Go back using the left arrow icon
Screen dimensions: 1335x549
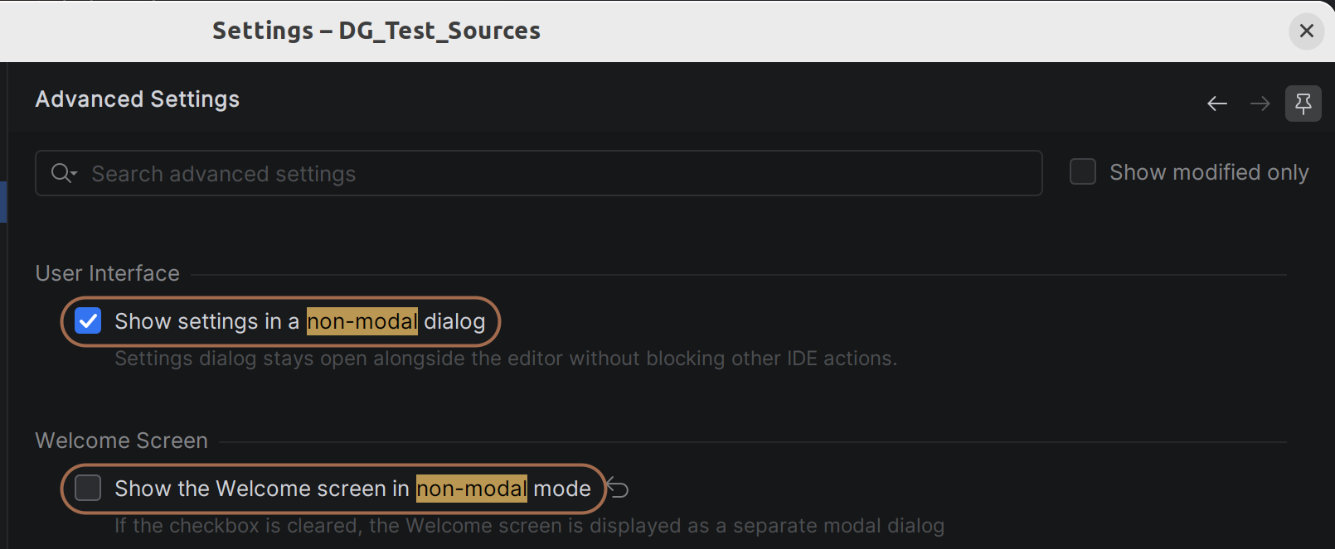pyautogui.click(x=1216, y=104)
